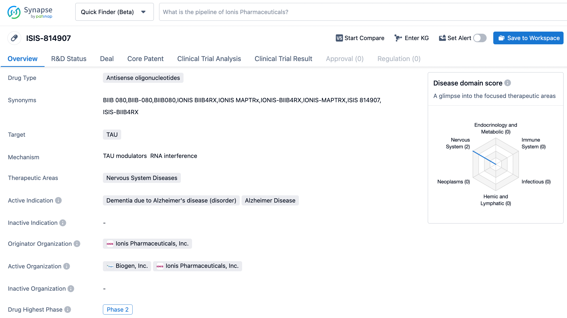The height and width of the screenshot is (318, 567).
Task: Toggle the Drug Highest Phase info tooltip
Action: click(x=68, y=310)
